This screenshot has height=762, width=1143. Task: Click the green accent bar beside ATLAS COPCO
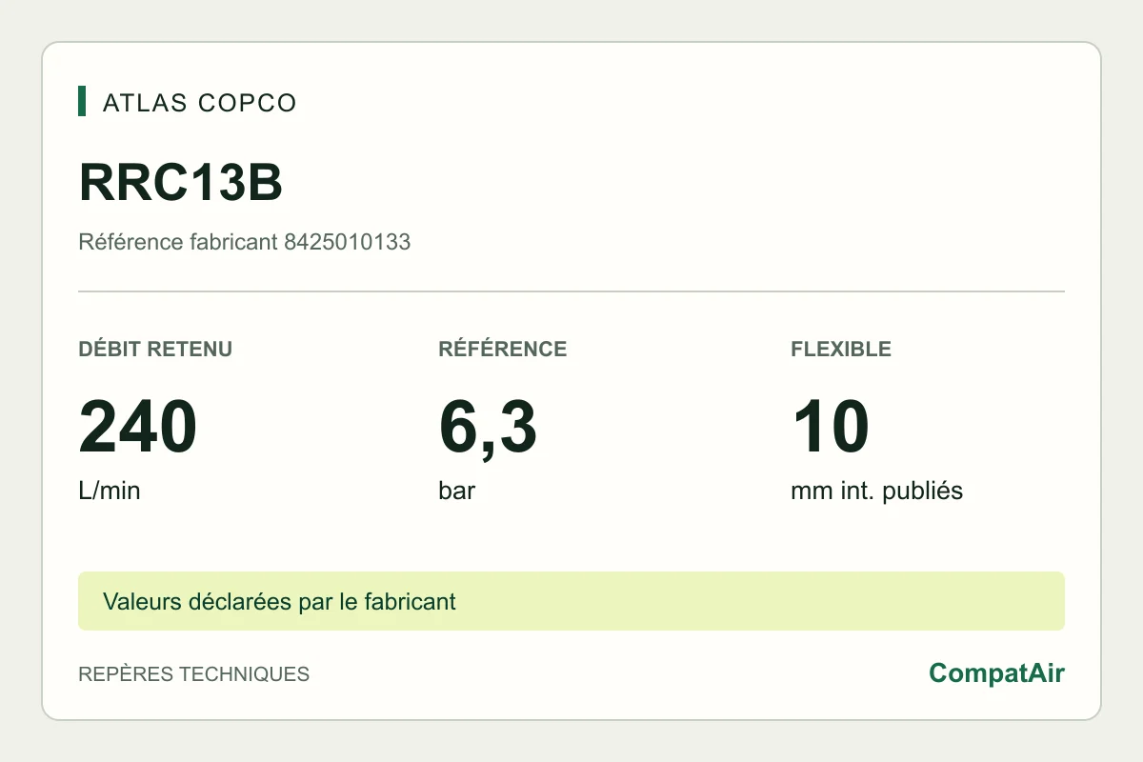coord(82,101)
